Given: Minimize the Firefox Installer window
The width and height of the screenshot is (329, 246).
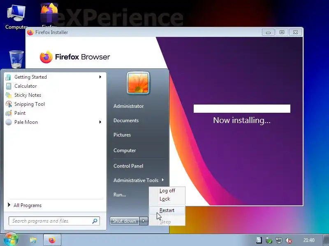Looking at the screenshot, I should (x=268, y=32).
